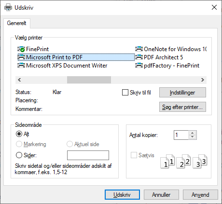Click the Udskriv printer icon in title bar

pos(8,8)
